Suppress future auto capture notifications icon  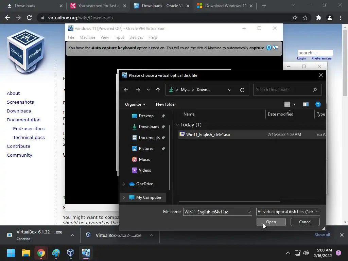tap(275, 48)
